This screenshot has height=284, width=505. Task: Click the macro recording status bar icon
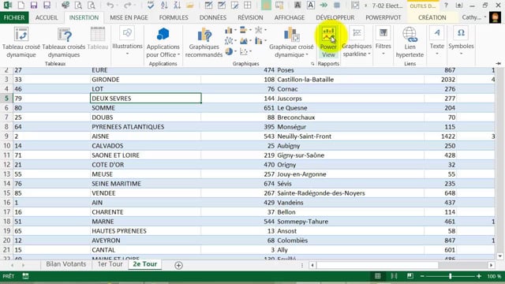(25, 276)
